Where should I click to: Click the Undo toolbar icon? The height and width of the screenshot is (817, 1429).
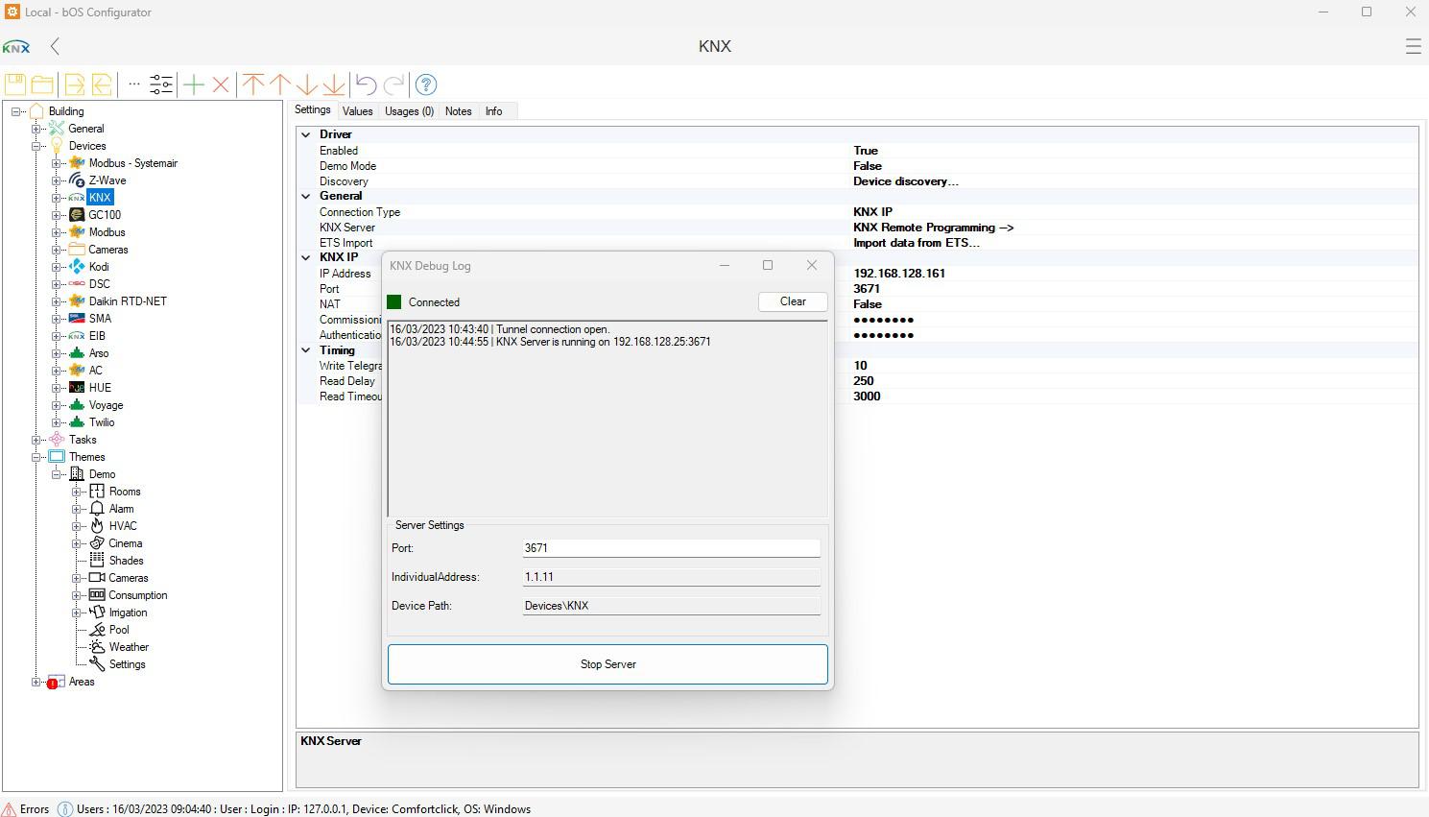(366, 84)
